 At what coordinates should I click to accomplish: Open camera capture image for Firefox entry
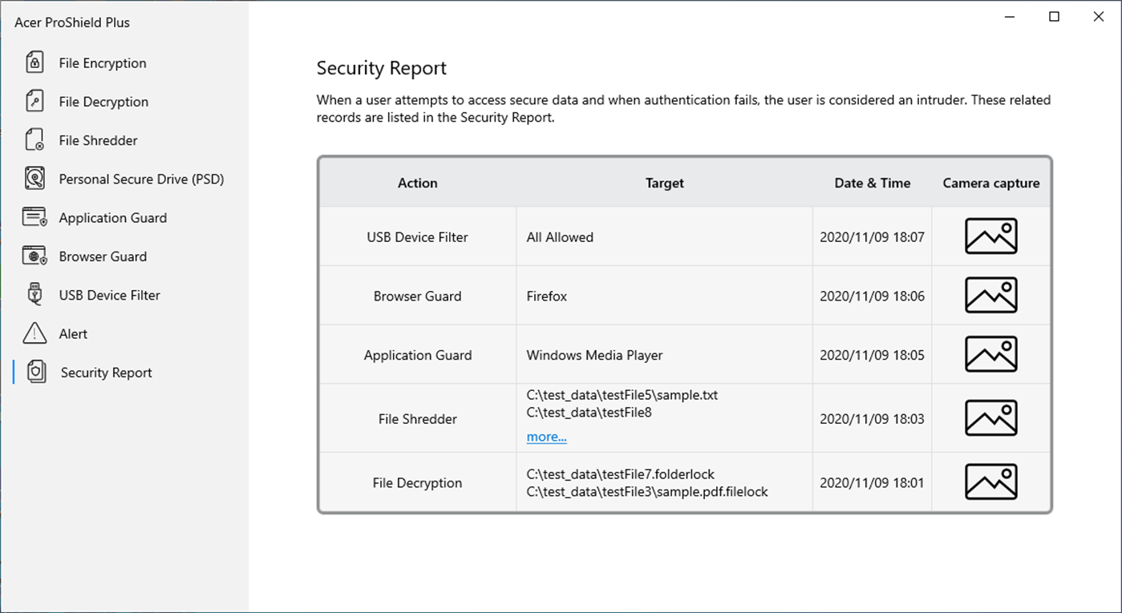point(991,296)
